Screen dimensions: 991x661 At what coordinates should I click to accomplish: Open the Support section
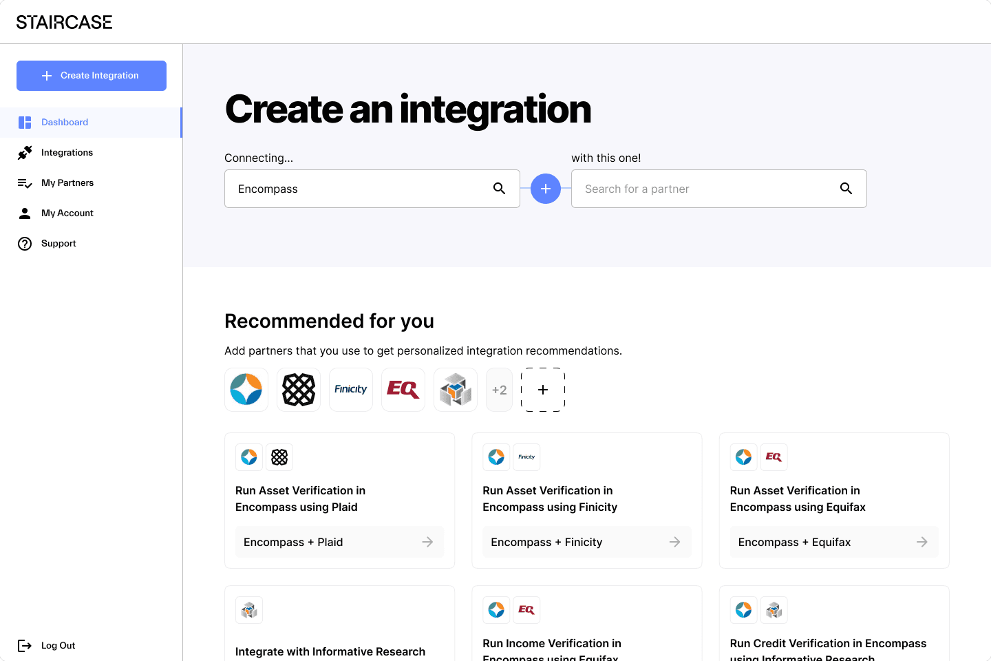click(x=91, y=244)
